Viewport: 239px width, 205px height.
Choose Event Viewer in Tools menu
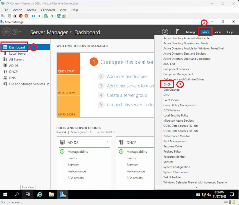click(171, 100)
